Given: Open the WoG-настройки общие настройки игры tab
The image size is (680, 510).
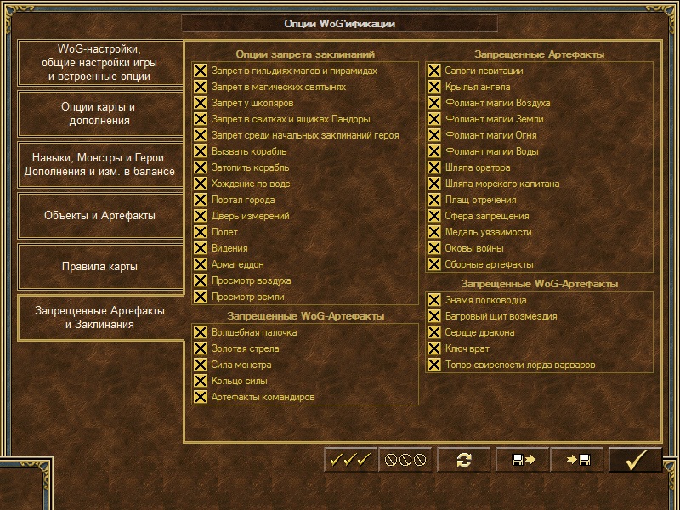Looking at the screenshot, I should coord(99,63).
